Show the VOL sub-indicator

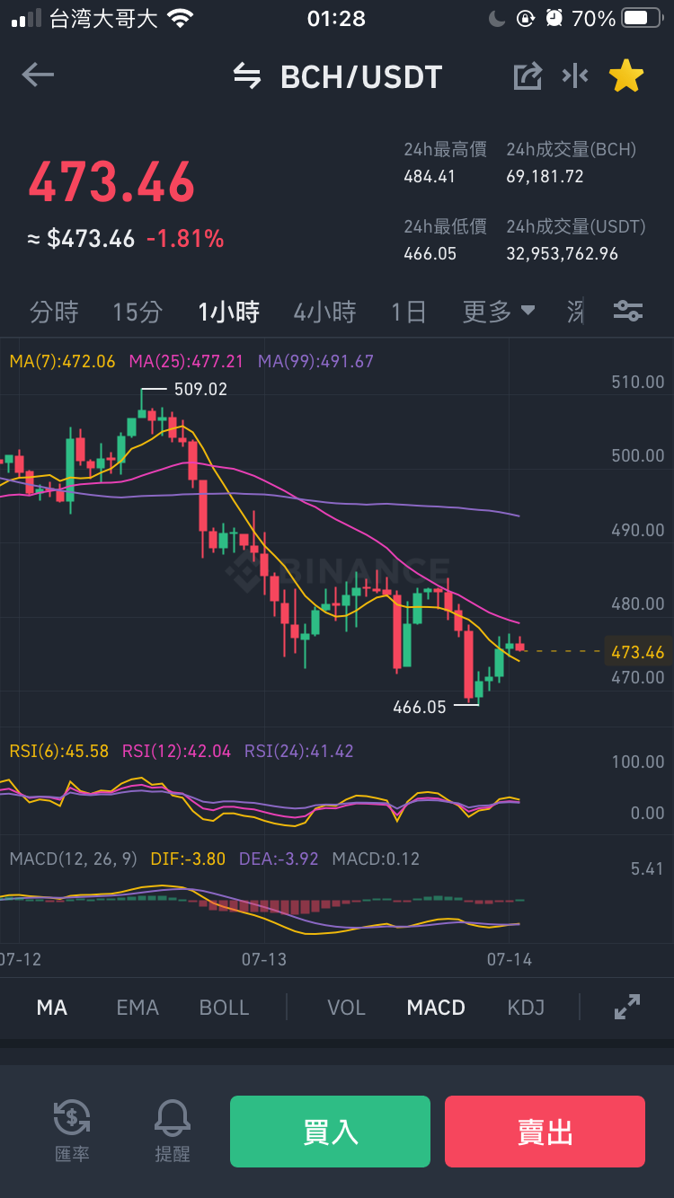point(346,1008)
